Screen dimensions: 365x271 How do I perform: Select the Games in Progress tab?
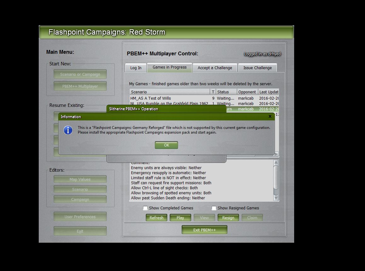point(169,67)
